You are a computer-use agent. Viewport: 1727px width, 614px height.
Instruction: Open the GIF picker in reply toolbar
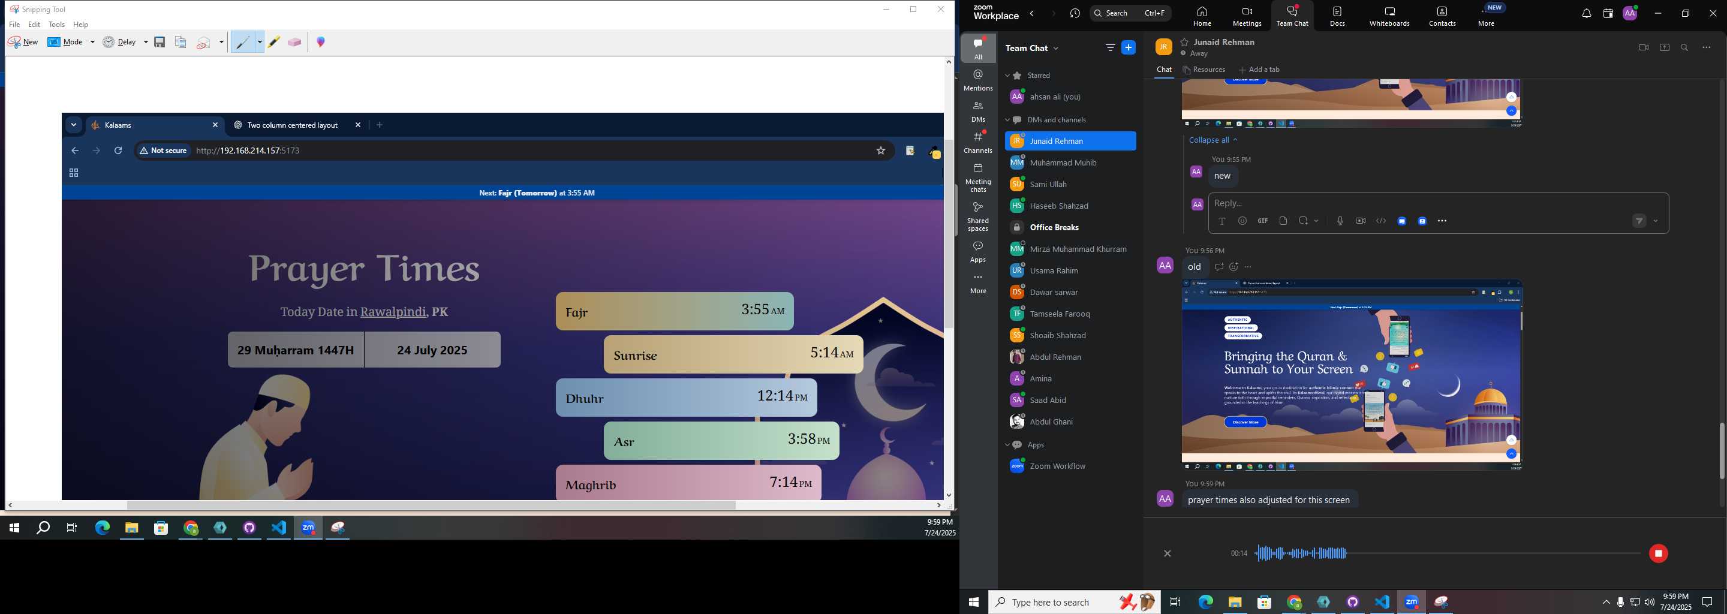tap(1262, 221)
